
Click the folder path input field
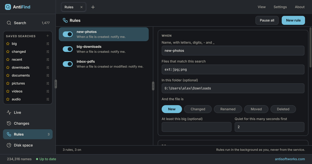coord(233,88)
